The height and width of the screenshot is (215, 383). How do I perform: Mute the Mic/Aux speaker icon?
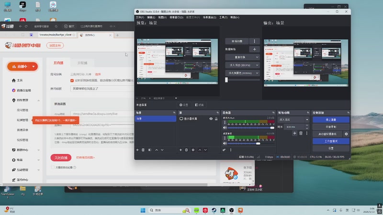click(225, 128)
